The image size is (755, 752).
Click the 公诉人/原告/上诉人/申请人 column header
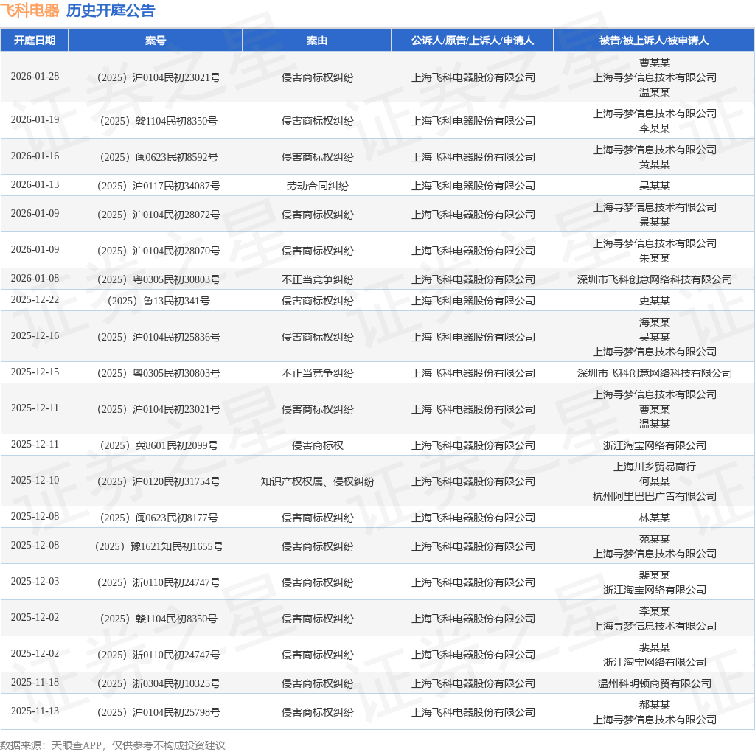[473, 41]
